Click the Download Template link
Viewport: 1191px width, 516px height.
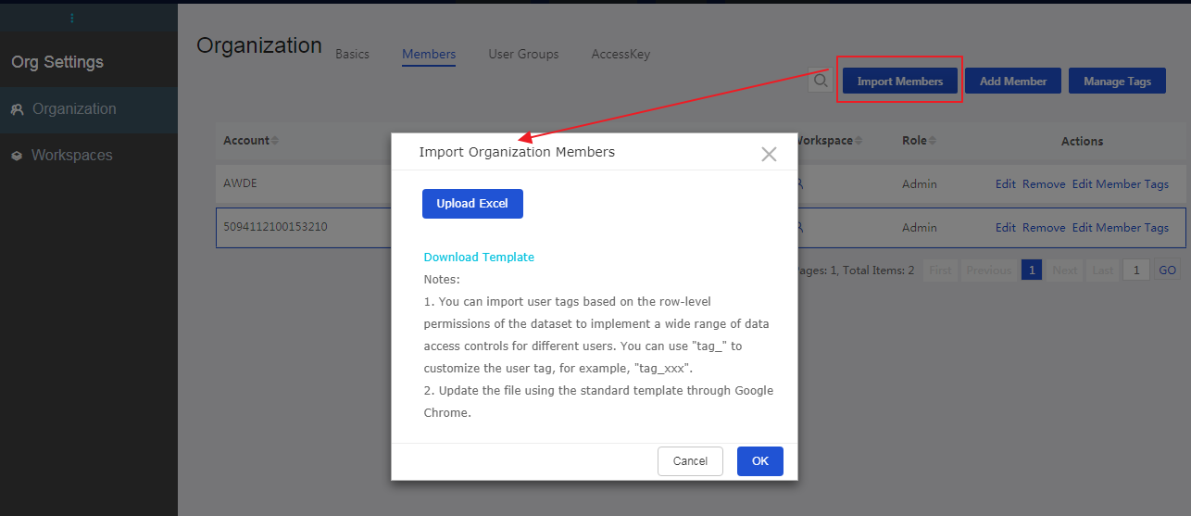point(479,257)
